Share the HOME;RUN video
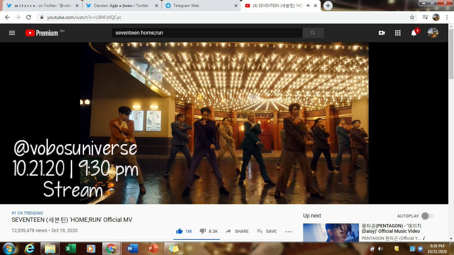Screen dimensions: 454x255 tap(237, 231)
